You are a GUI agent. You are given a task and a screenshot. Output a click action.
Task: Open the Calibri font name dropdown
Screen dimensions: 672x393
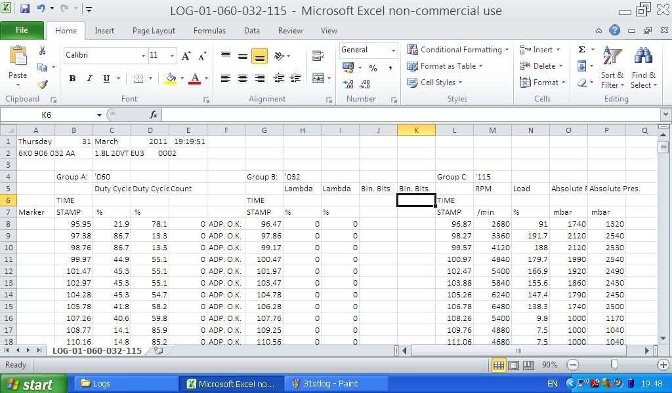143,56
